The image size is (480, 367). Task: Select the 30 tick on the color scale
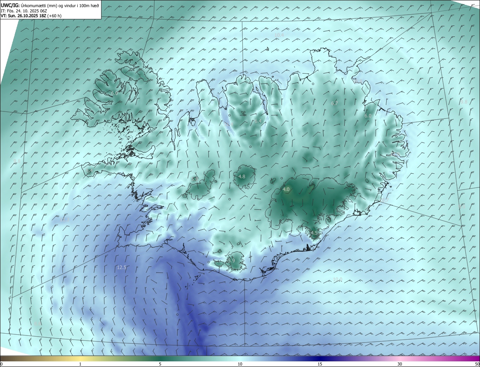tap(400, 364)
